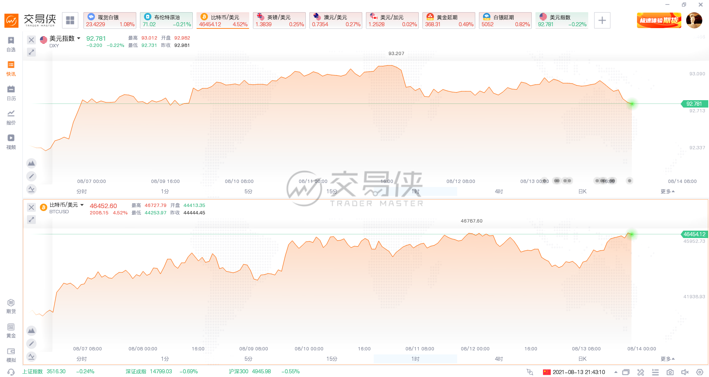Screen dimensions: 709x377
Task: Toggle mountain chart style on DXY chart
Action: click(x=31, y=163)
